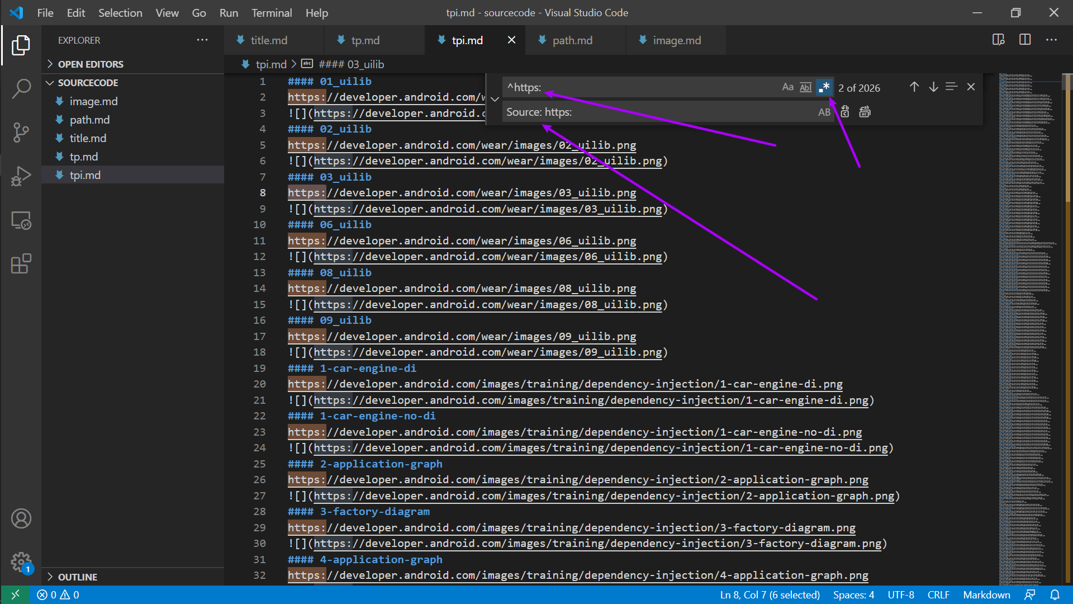Viewport: 1073px width, 604px height.
Task: Expand the OUTLINE section
Action: (x=77, y=577)
